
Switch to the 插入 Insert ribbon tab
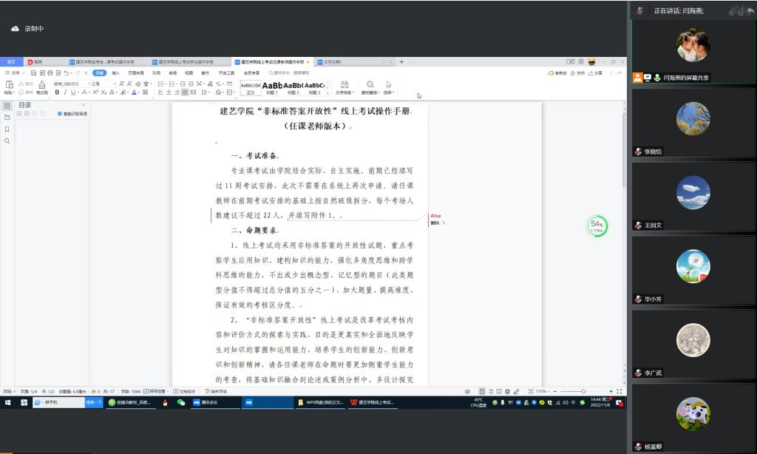115,73
